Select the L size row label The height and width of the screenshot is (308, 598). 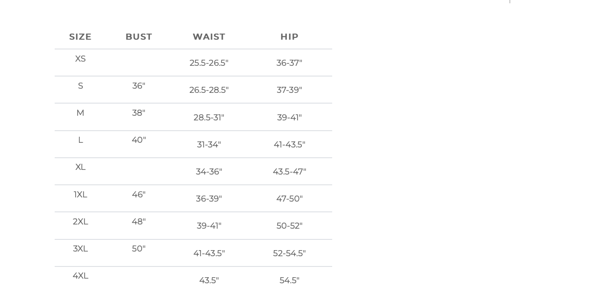point(80,140)
